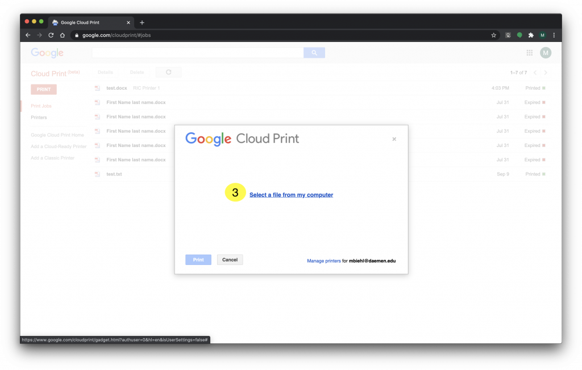Click the red PRINT button in sidebar
This screenshot has width=582, height=370.
[44, 89]
